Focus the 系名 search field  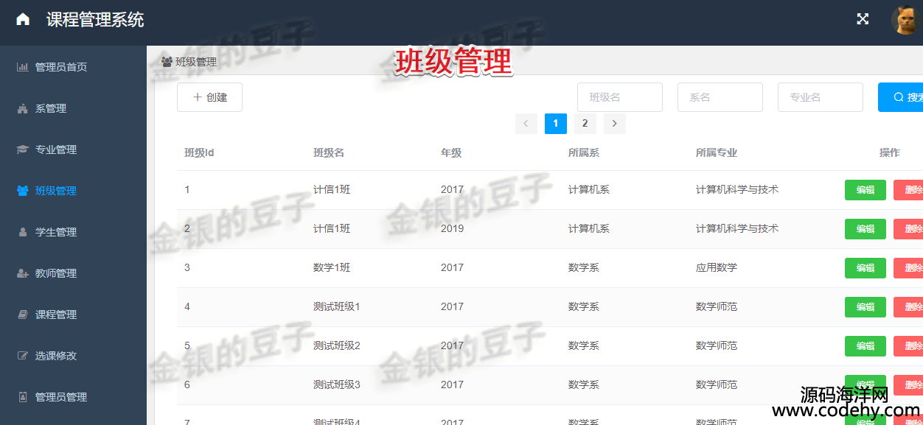click(720, 97)
